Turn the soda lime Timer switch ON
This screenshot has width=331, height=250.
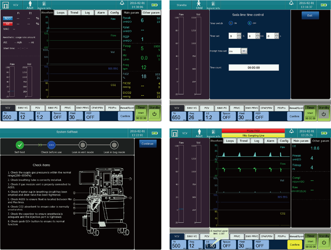[231, 23]
